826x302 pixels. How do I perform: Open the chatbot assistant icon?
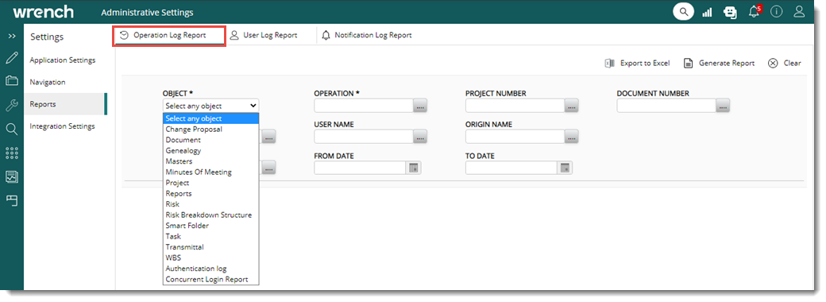(x=730, y=12)
